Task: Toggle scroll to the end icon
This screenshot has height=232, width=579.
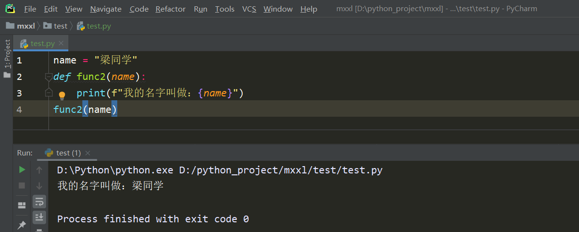Action: click(x=39, y=217)
